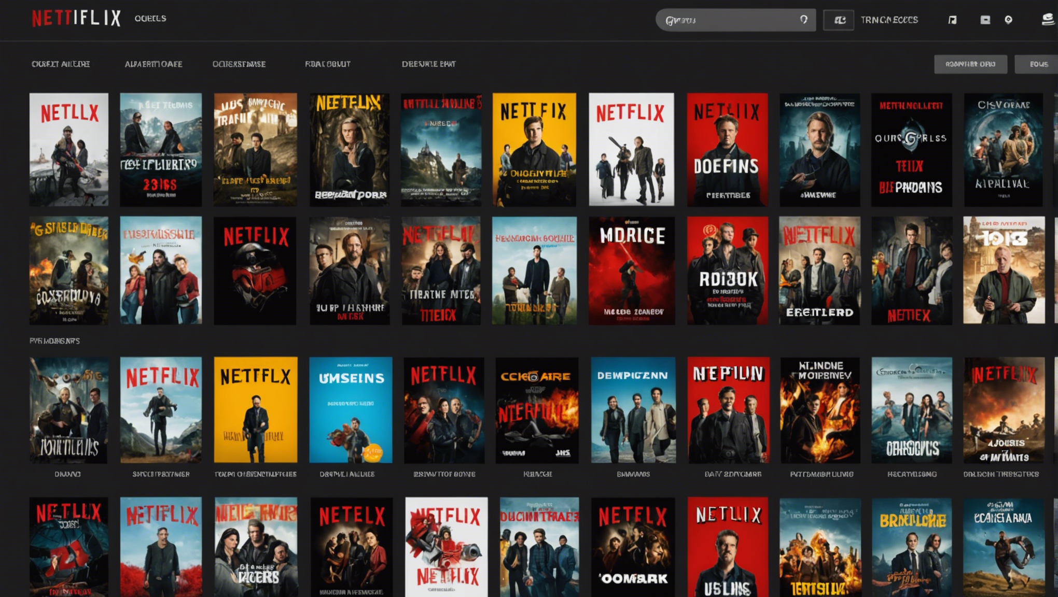
Task: Open the red NEPILIN poster
Action: pos(729,409)
